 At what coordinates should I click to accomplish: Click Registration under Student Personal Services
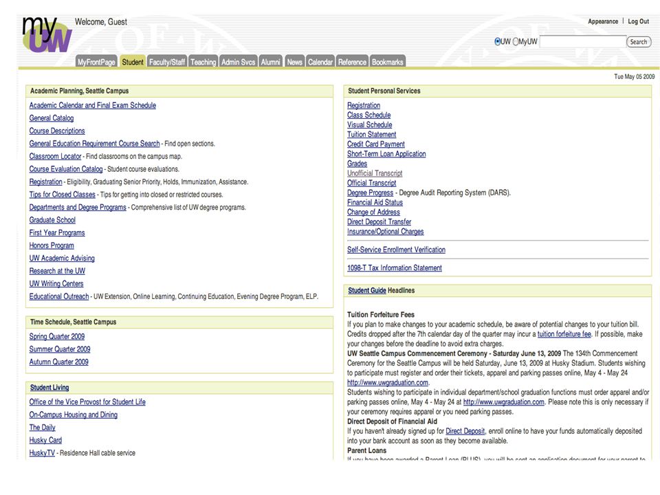pyautogui.click(x=364, y=105)
